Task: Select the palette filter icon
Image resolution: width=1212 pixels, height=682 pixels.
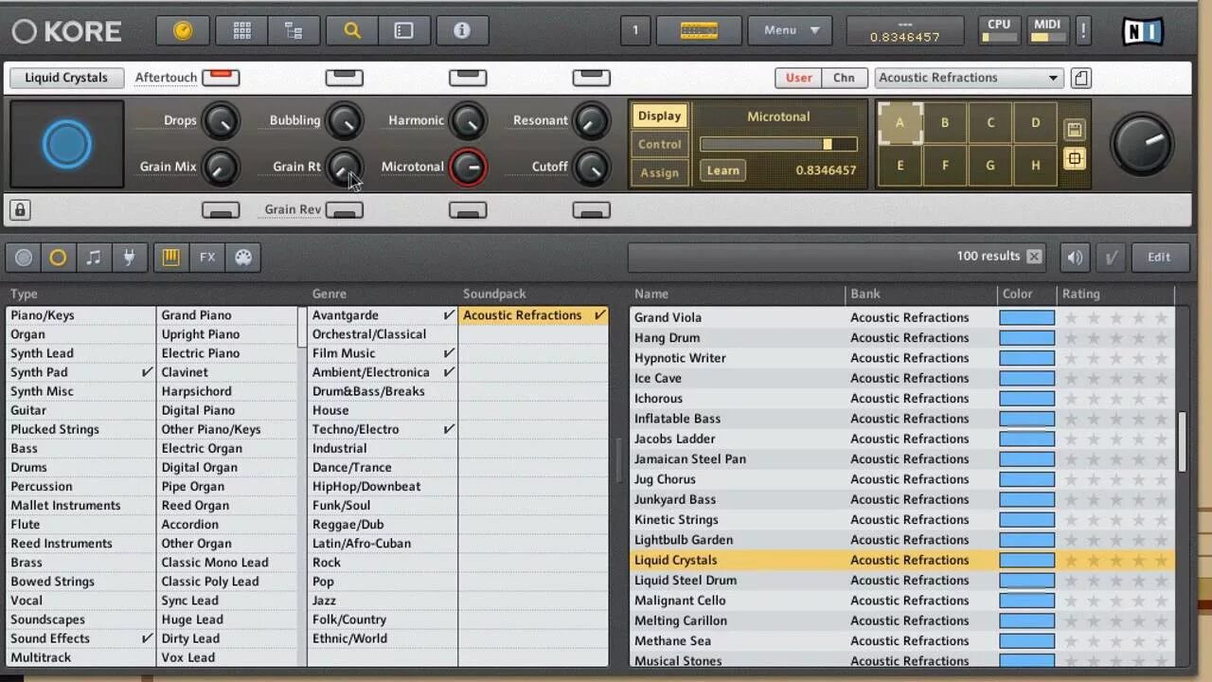Action: click(243, 257)
